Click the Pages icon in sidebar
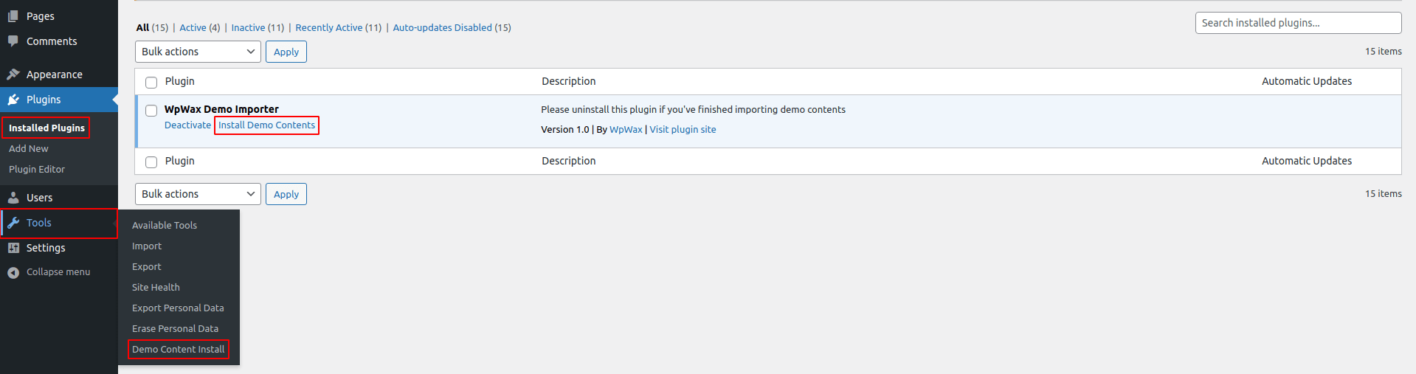Screen dimensions: 1416x374 (x=13, y=16)
